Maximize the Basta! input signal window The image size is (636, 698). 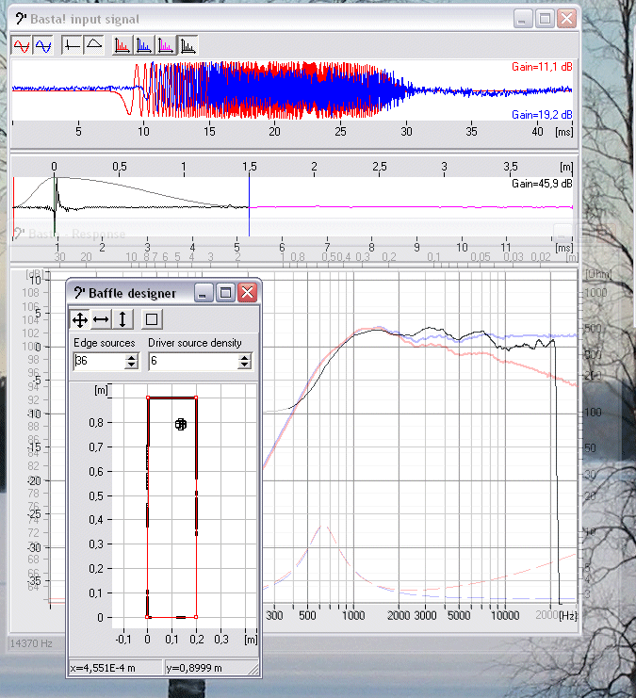click(x=545, y=19)
